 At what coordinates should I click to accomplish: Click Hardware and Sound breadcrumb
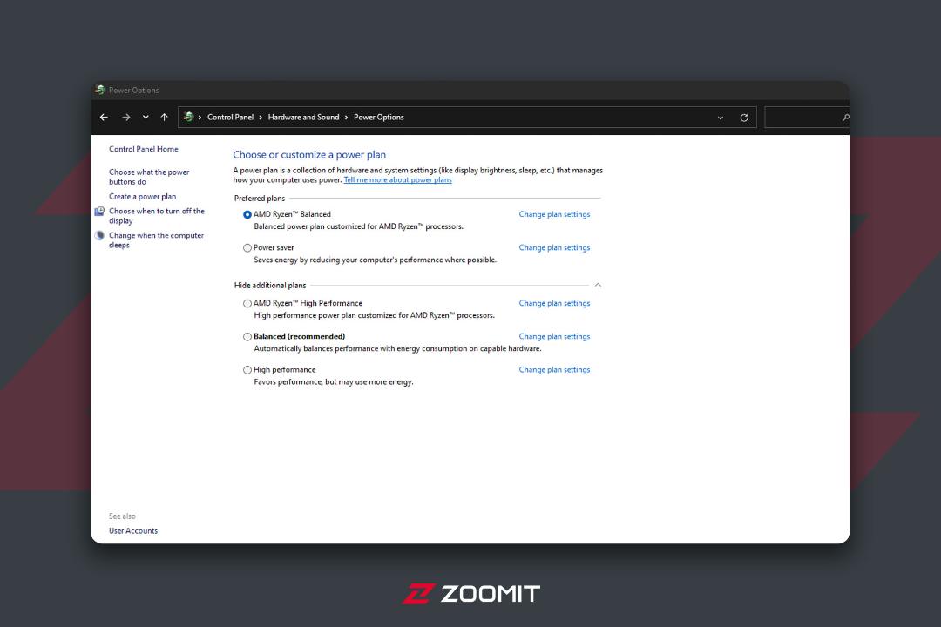304,117
